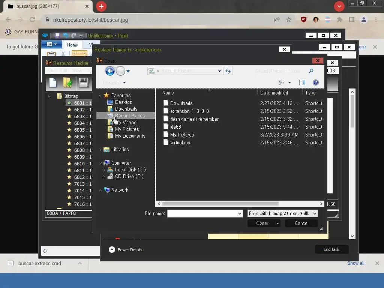The height and width of the screenshot is (288, 384).
Task: Collapse the Favorites tree node
Action: click(100, 96)
